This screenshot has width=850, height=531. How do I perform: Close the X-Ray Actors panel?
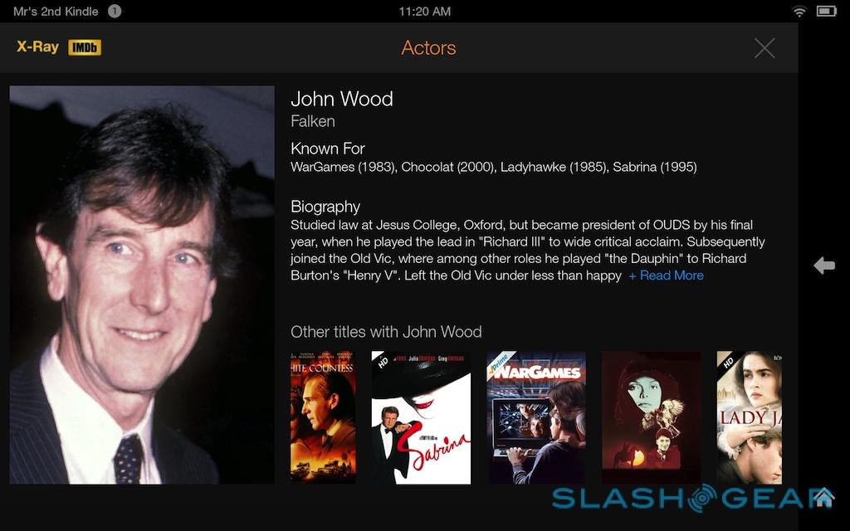click(x=765, y=47)
